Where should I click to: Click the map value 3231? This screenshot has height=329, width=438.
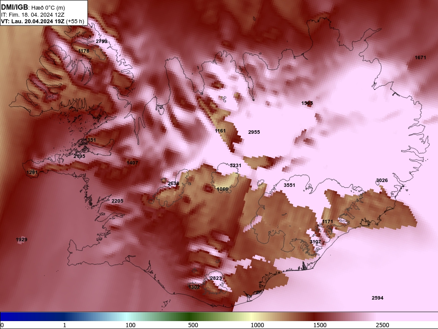236,166
